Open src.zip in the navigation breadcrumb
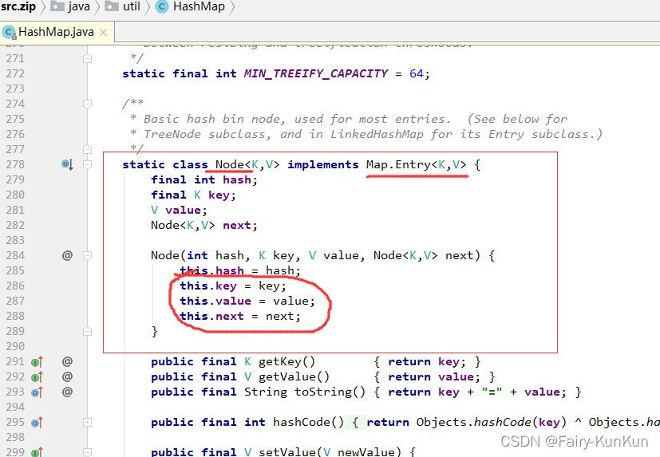The width and height of the screenshot is (660, 457). click(x=18, y=6)
